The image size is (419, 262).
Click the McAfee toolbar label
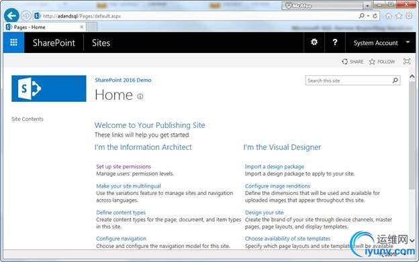point(299,5)
